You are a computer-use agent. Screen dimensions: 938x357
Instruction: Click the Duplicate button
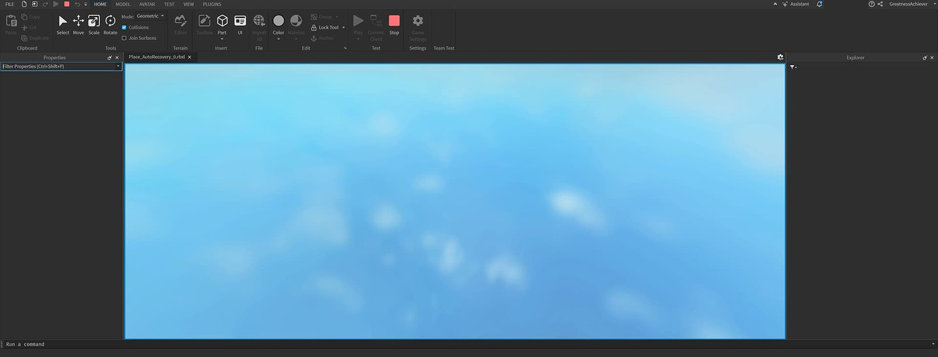[x=35, y=38]
